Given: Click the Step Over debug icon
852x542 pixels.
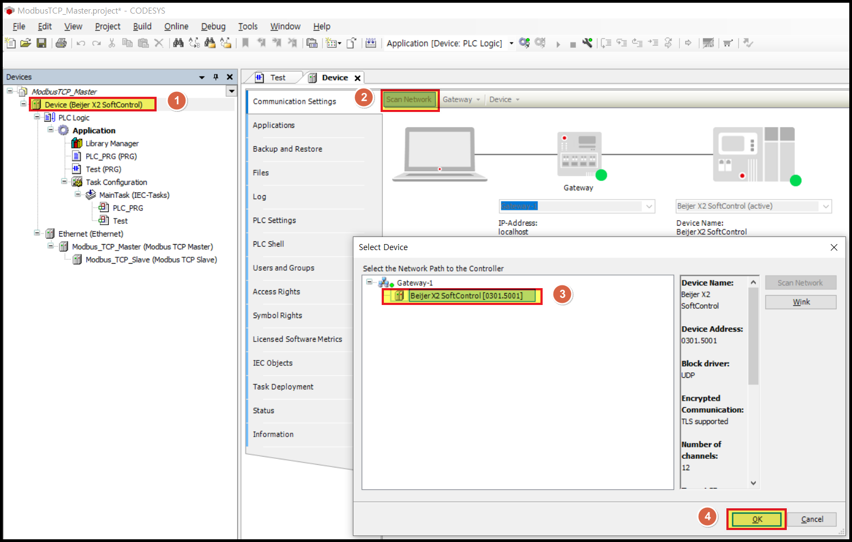Looking at the screenshot, I should [x=606, y=43].
